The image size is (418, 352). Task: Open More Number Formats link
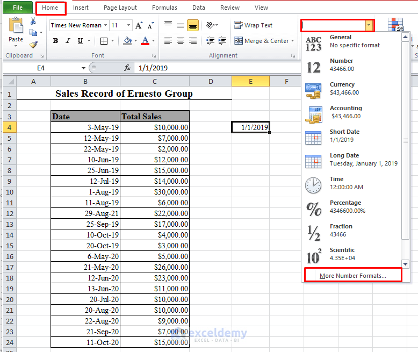pos(352,276)
